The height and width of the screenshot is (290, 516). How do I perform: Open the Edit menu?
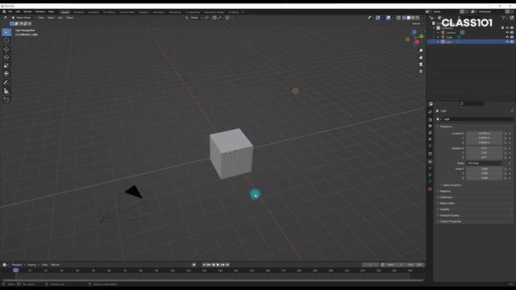click(x=18, y=12)
